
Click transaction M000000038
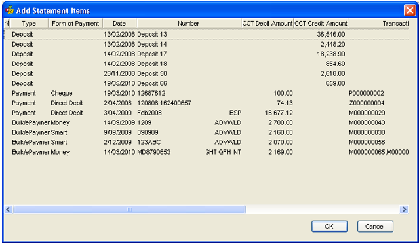click(367, 132)
